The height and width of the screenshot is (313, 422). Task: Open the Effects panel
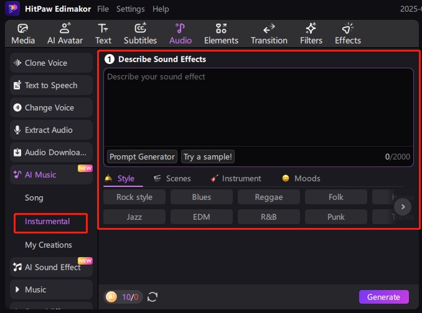(x=348, y=34)
